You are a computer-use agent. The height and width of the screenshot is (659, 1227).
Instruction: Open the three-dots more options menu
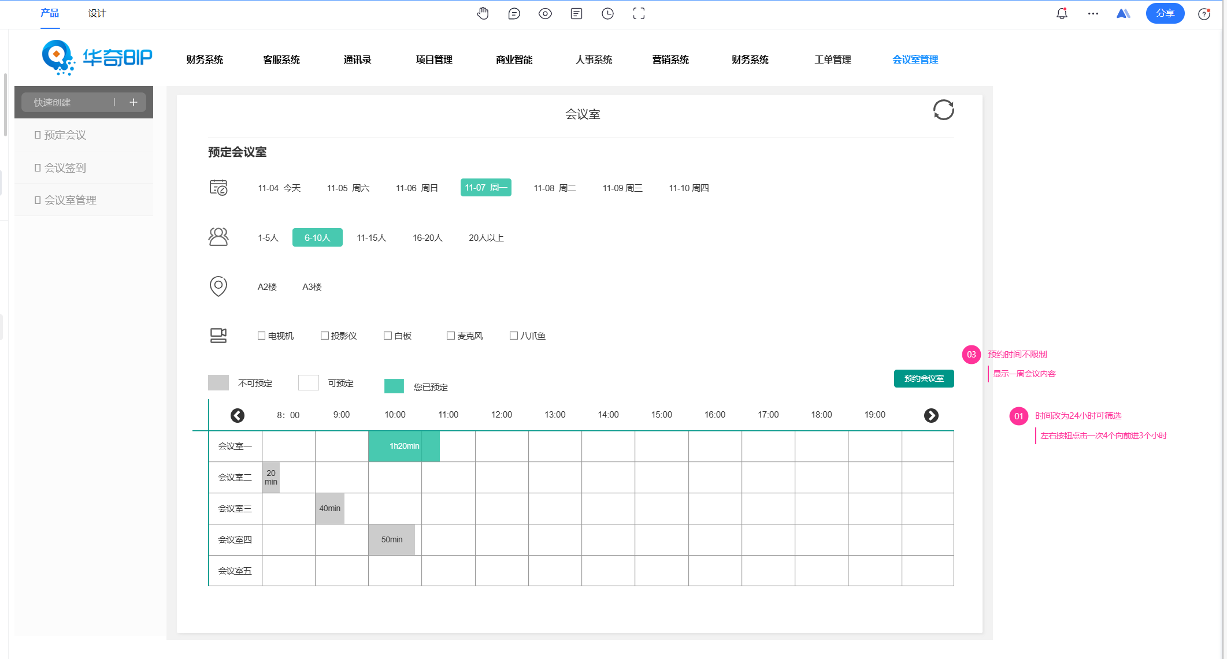click(1093, 14)
